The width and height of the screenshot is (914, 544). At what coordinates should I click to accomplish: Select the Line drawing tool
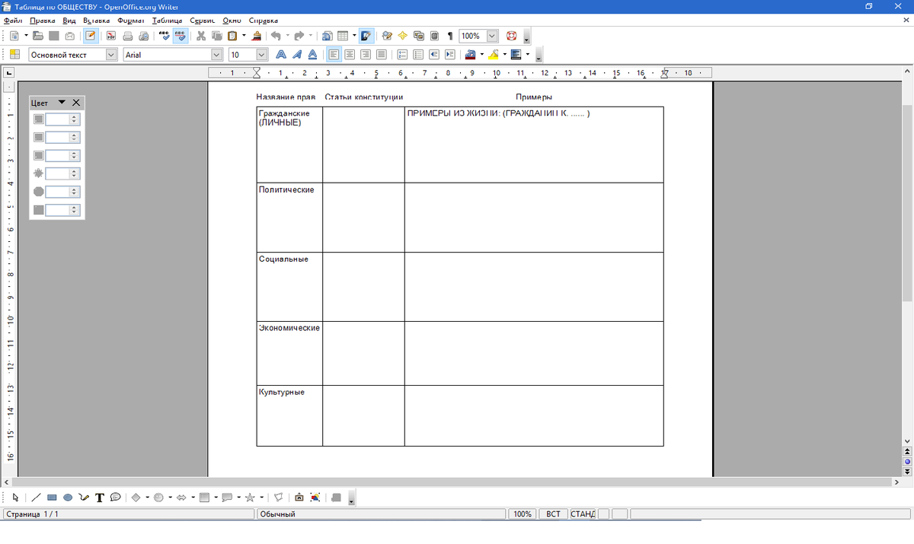(x=36, y=498)
